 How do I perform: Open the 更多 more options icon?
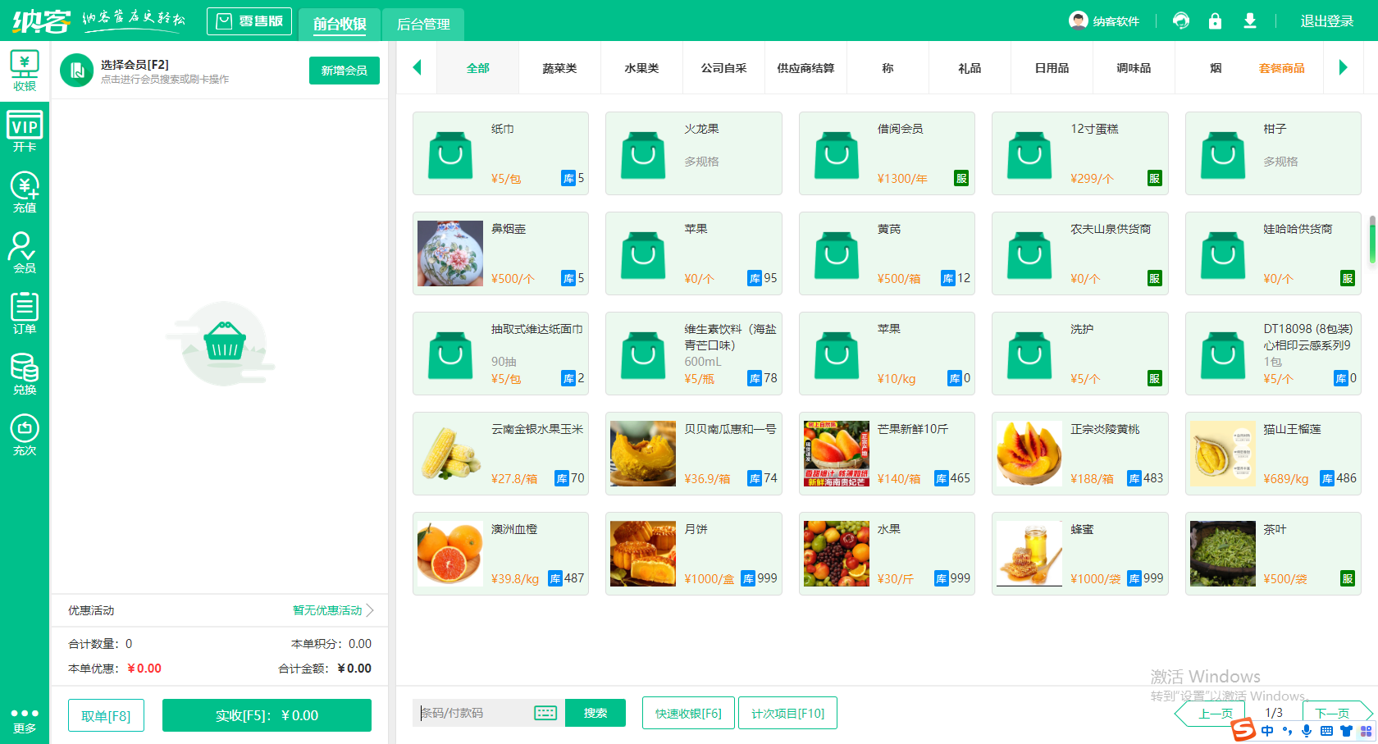25,720
